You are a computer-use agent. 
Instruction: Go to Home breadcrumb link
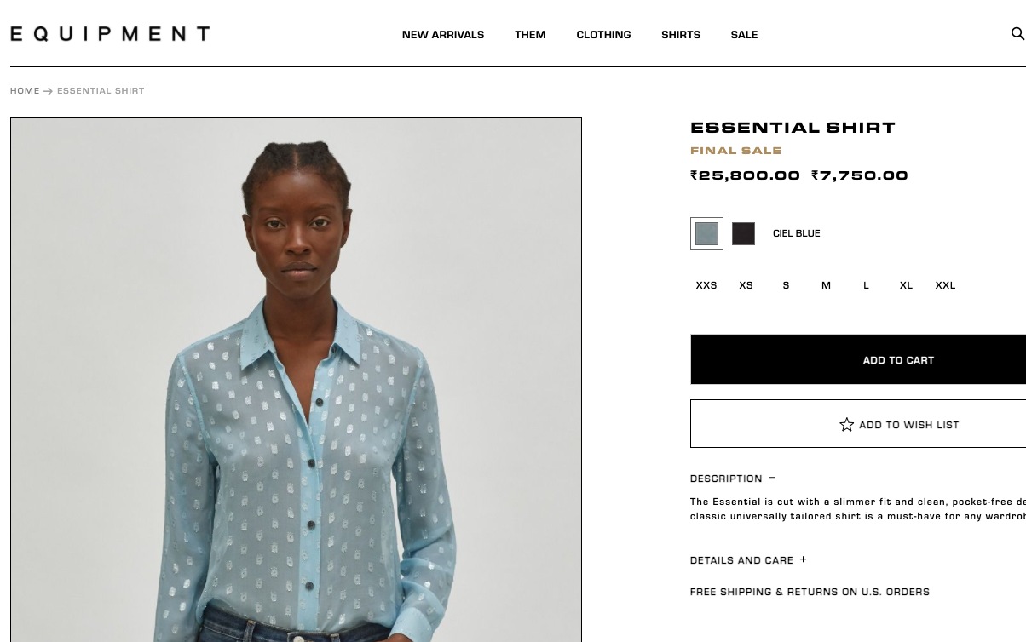[25, 90]
